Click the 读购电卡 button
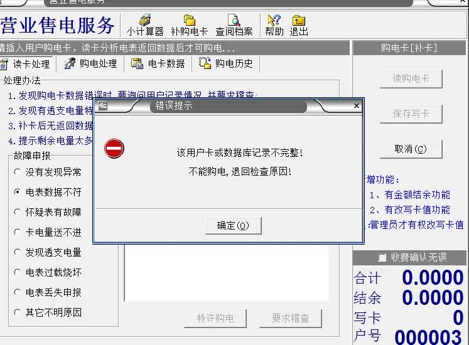The image size is (469, 345). (x=411, y=78)
